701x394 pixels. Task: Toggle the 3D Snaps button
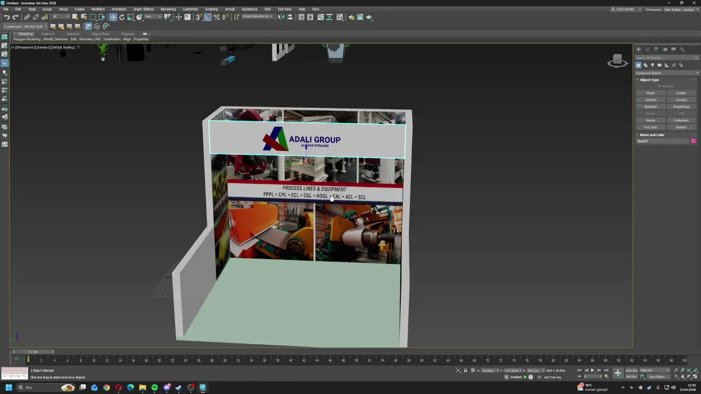[x=199, y=17]
